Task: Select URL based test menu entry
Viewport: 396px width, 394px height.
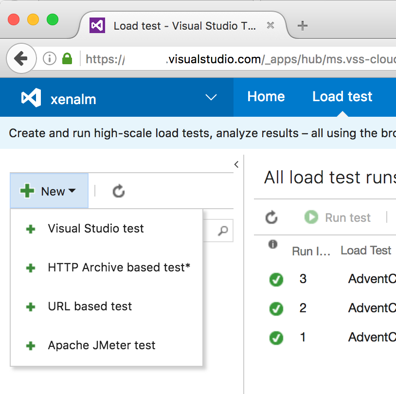Action: pyautogui.click(x=90, y=306)
